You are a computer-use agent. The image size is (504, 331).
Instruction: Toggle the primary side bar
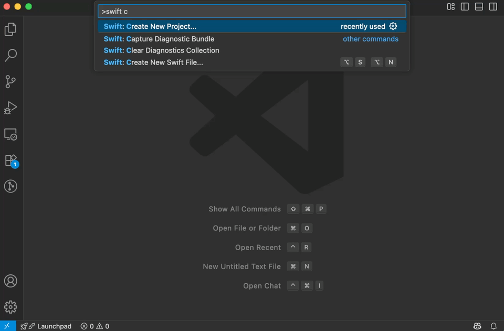[x=465, y=6]
